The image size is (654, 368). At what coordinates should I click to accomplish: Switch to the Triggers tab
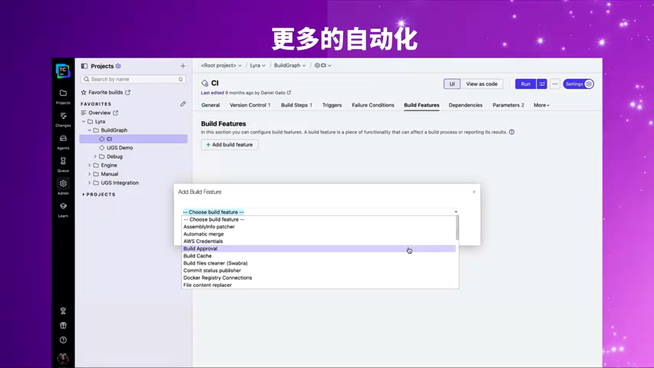point(332,105)
